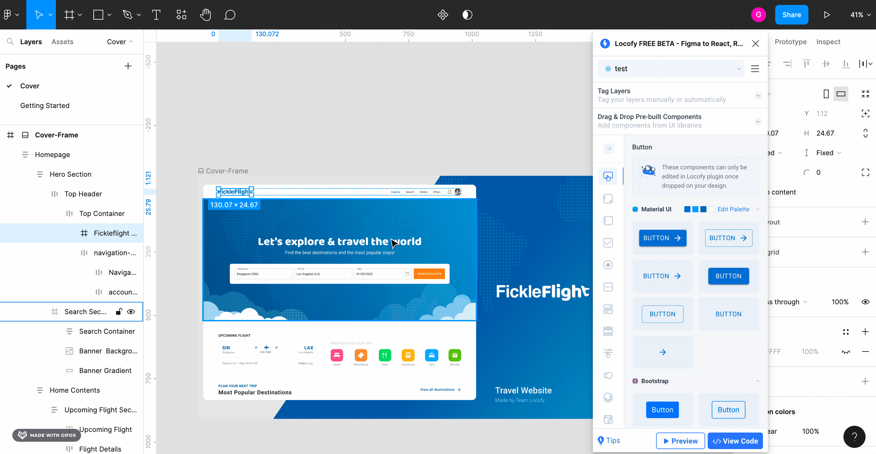Click the Edit Palette link
Viewport: 876px width, 454px height.
coord(733,209)
